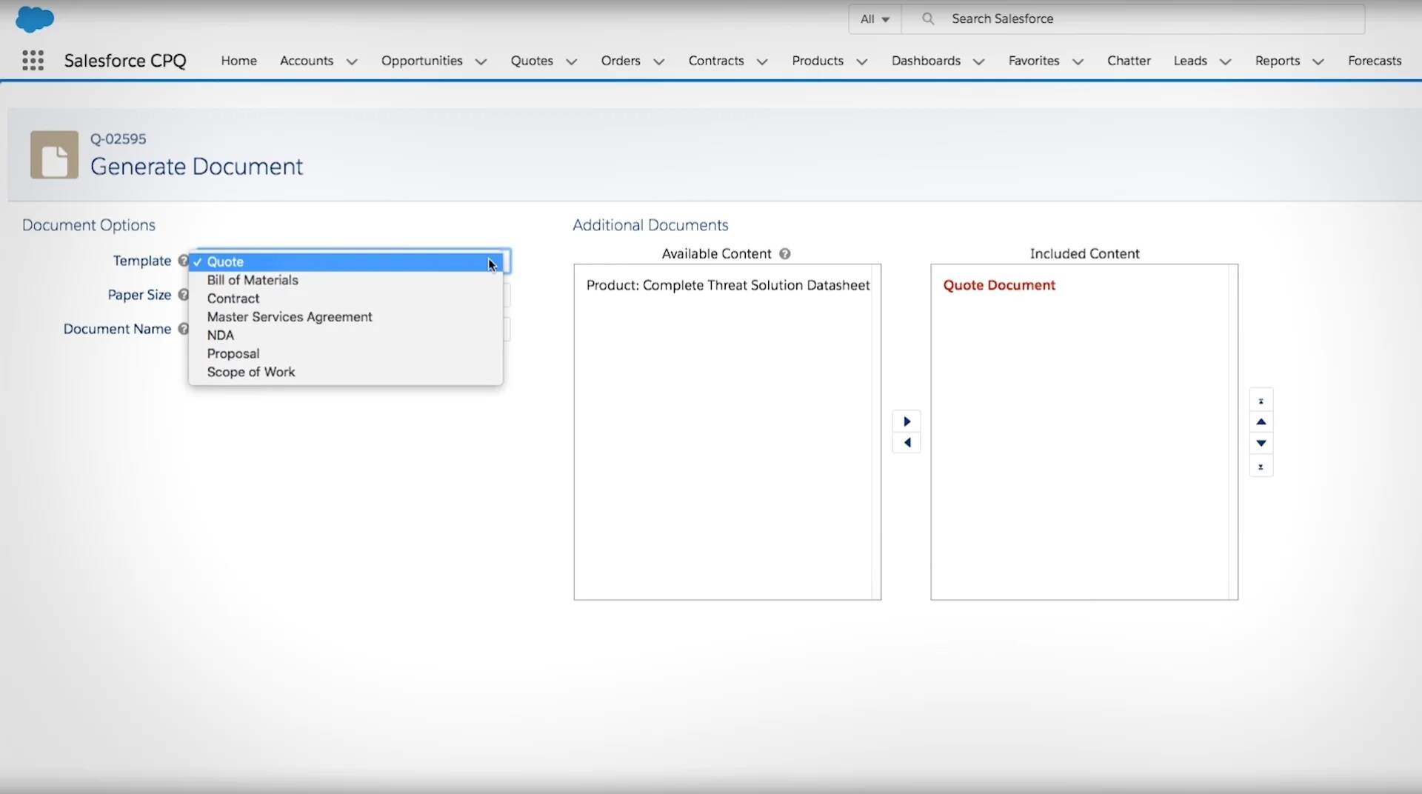Open the Opportunities tab
Screen dimensions: 1422x794
421,61
